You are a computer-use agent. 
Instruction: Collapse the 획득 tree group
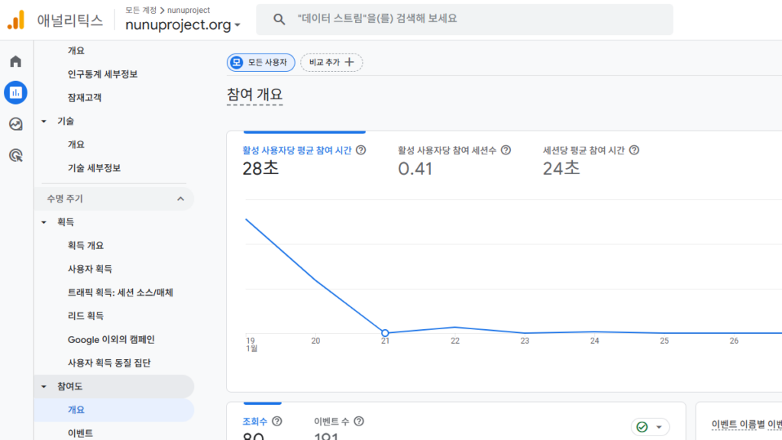44,222
